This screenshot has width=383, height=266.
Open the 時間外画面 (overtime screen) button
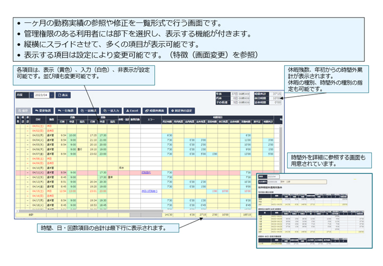pyautogui.click(x=155, y=111)
